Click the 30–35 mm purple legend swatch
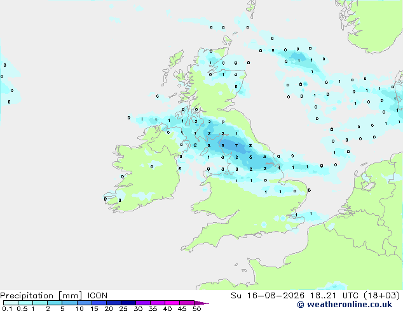The image size is (403, 311). pyautogui.click(x=142, y=303)
